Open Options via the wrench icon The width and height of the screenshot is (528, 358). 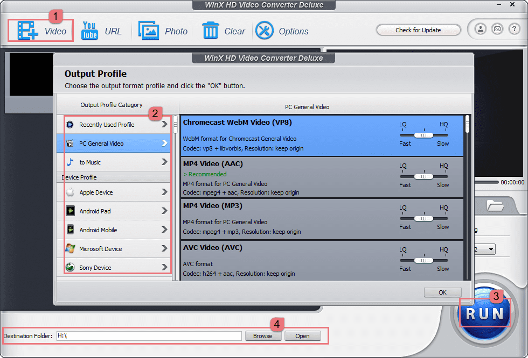[264, 30]
